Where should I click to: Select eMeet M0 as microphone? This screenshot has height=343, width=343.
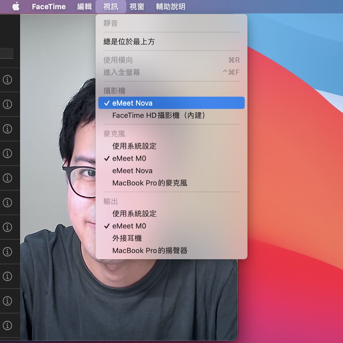coord(171,158)
